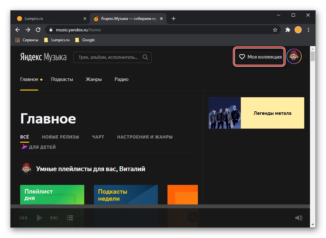Open the Подкасты section
This screenshot has width=326, height=238.
62,79
